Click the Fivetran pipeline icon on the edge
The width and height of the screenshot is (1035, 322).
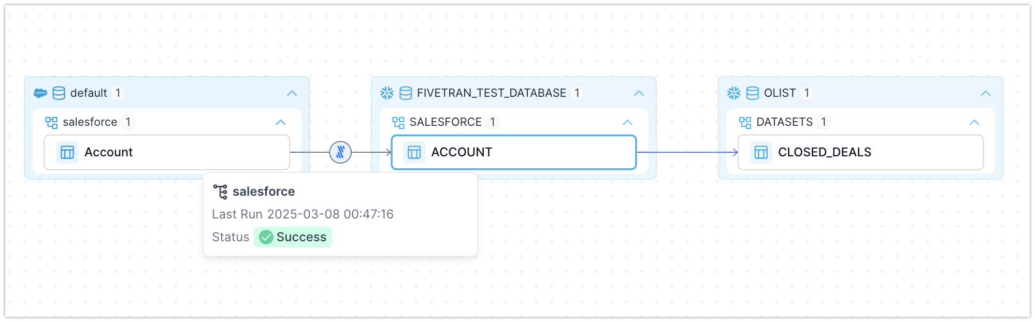[x=340, y=152]
